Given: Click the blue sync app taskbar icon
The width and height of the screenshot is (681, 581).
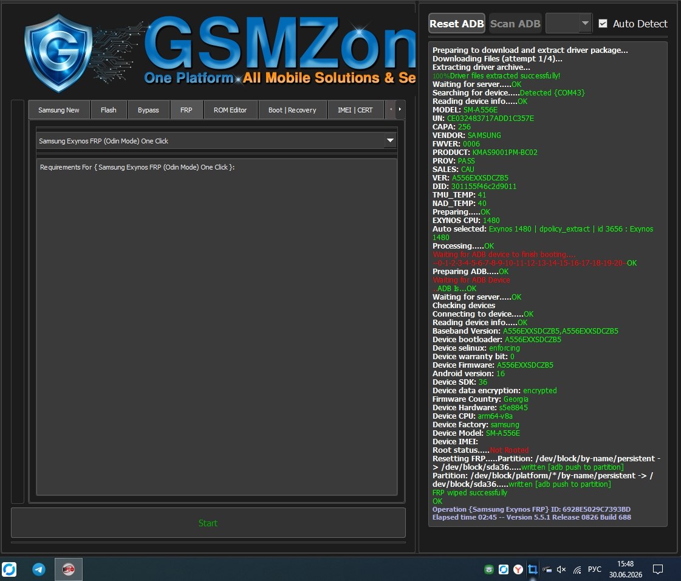Looking at the screenshot, I should (x=9, y=569).
